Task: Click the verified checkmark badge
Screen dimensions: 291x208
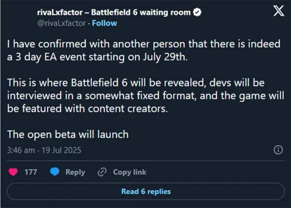Action: 197,12
